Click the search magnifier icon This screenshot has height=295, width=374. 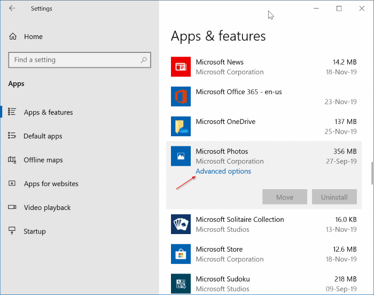[144, 60]
